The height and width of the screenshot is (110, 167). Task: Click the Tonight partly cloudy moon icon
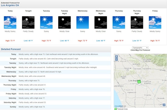point(28,22)
